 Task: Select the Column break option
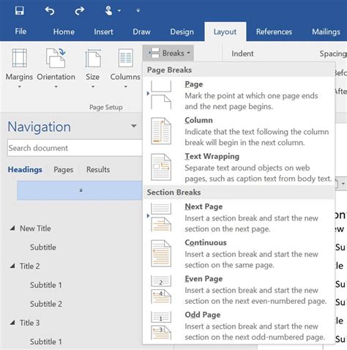pos(239,131)
